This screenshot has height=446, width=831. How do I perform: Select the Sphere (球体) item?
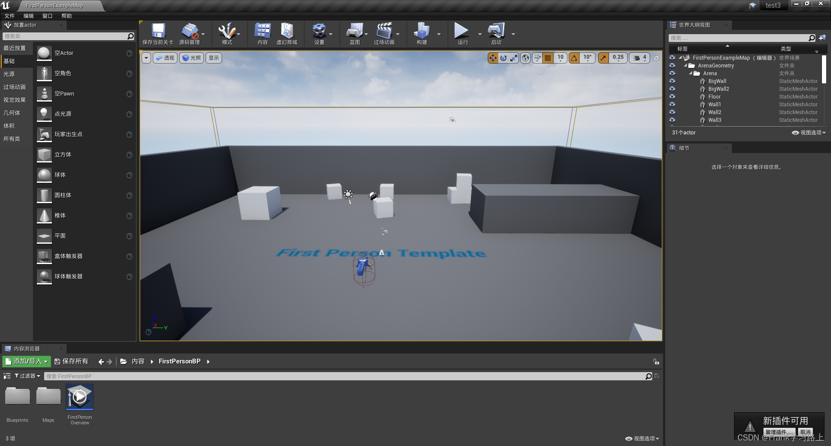pyautogui.click(x=85, y=175)
